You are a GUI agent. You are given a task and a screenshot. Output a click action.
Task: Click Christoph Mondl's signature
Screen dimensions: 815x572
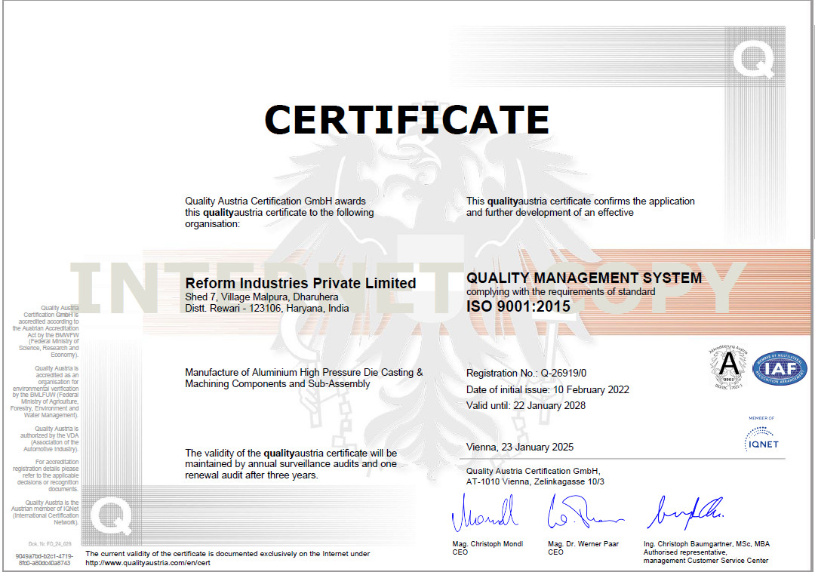[x=484, y=514]
